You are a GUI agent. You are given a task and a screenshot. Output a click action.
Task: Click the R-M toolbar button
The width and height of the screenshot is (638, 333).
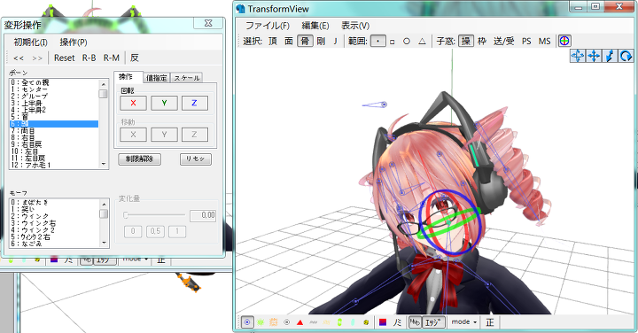pos(112,58)
